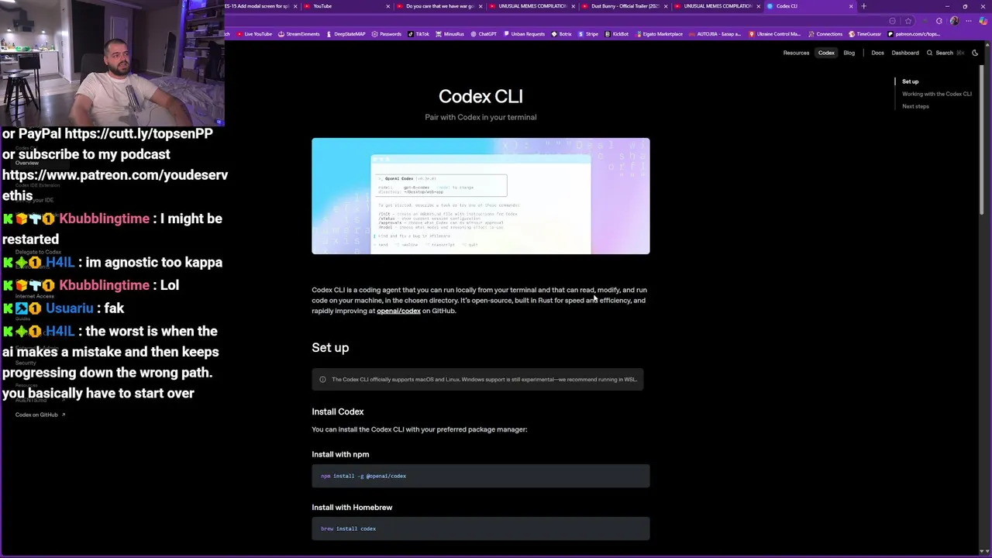992x558 pixels.
Task: Click the bookmark star icon in address bar
Action: [x=908, y=21]
